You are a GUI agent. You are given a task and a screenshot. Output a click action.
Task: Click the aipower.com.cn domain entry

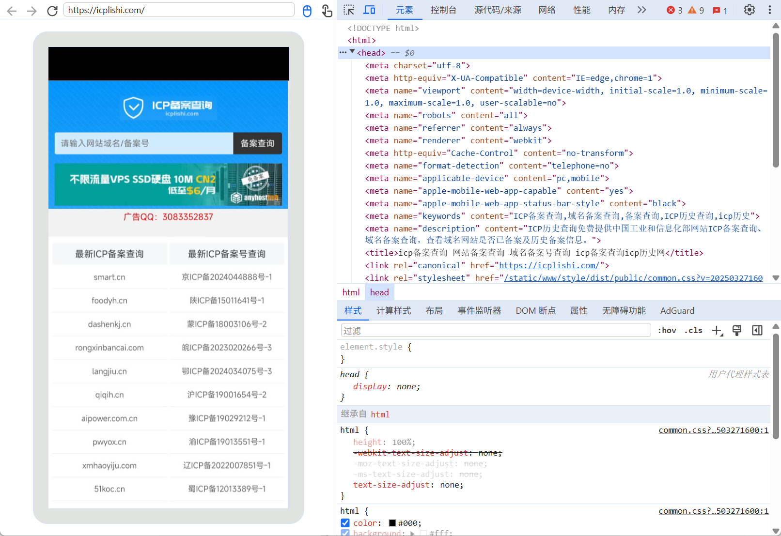pyautogui.click(x=109, y=418)
